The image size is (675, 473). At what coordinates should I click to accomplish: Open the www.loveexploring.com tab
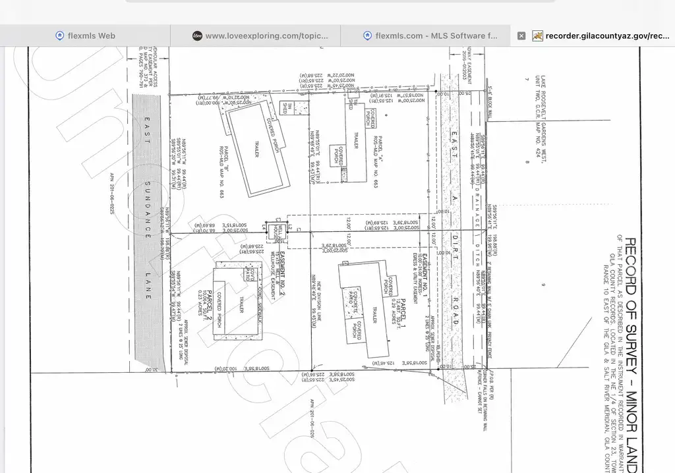point(255,36)
